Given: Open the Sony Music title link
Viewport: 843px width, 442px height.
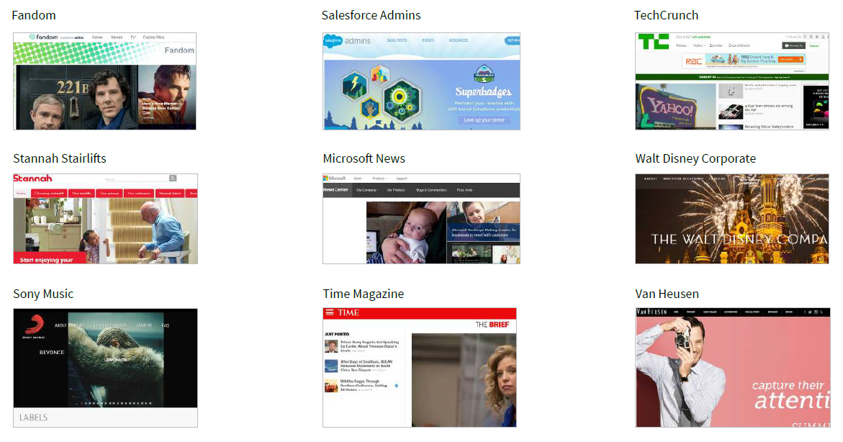Looking at the screenshot, I should point(43,294).
